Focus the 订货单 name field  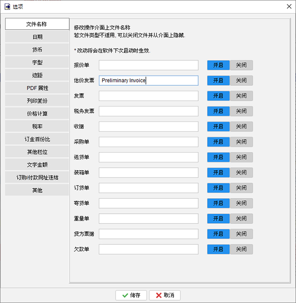pos(148,188)
